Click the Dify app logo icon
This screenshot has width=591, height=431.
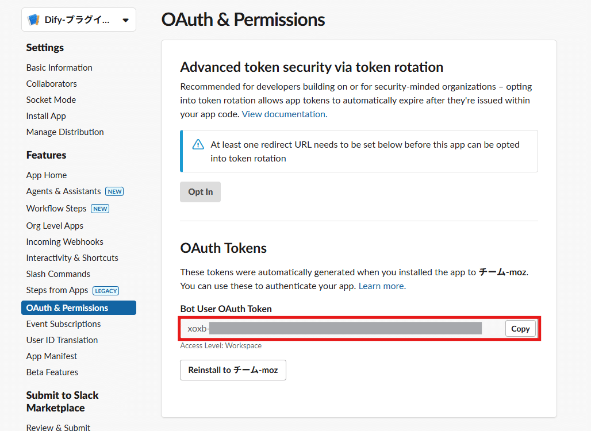[34, 20]
